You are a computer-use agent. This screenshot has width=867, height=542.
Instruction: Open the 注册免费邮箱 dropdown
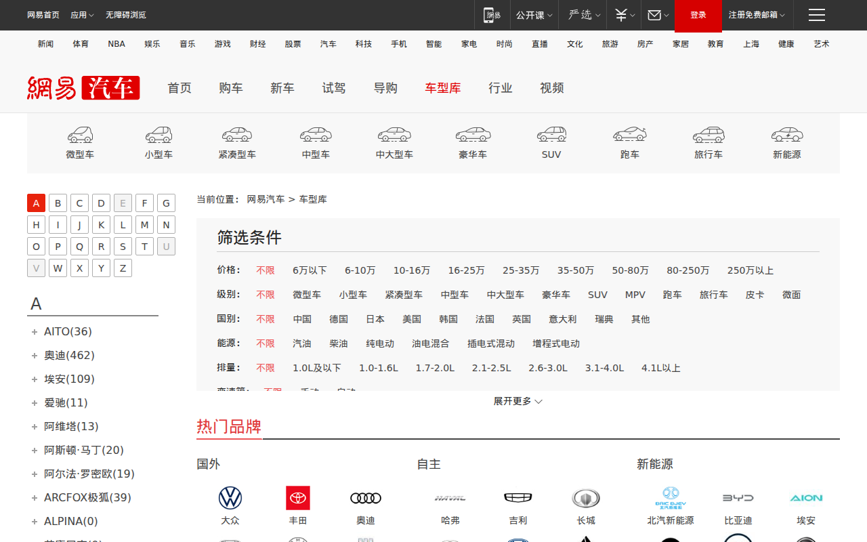click(757, 15)
